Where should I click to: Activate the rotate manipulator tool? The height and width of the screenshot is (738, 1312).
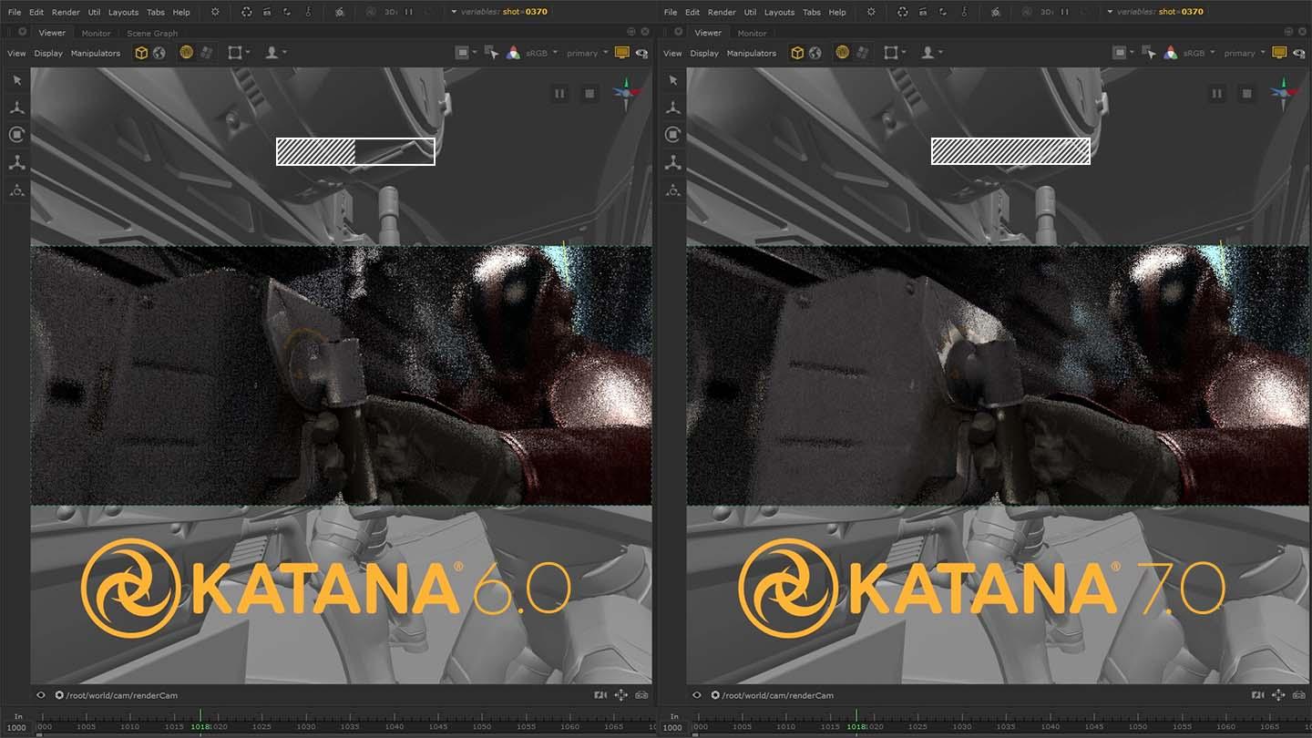point(16,134)
